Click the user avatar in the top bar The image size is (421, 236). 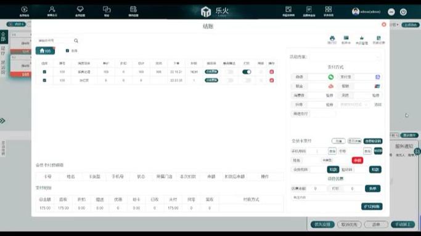tap(356, 12)
